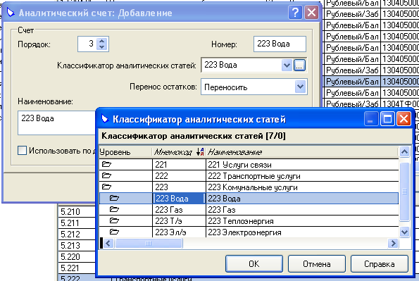Toggle the Использовать по checkbox

coord(22,151)
